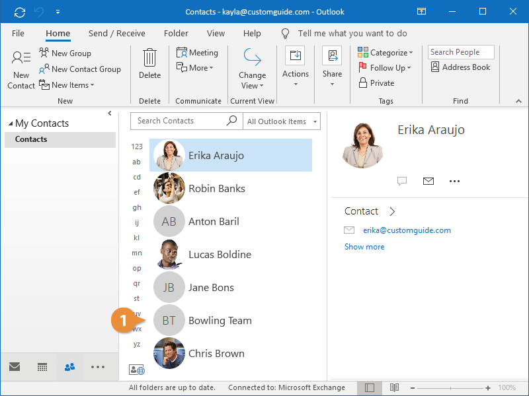Select the Anton Baril contact
This screenshot has width=529, height=396.
coord(231,221)
